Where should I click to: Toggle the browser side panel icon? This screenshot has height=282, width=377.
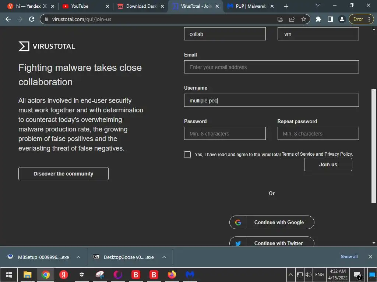330,19
